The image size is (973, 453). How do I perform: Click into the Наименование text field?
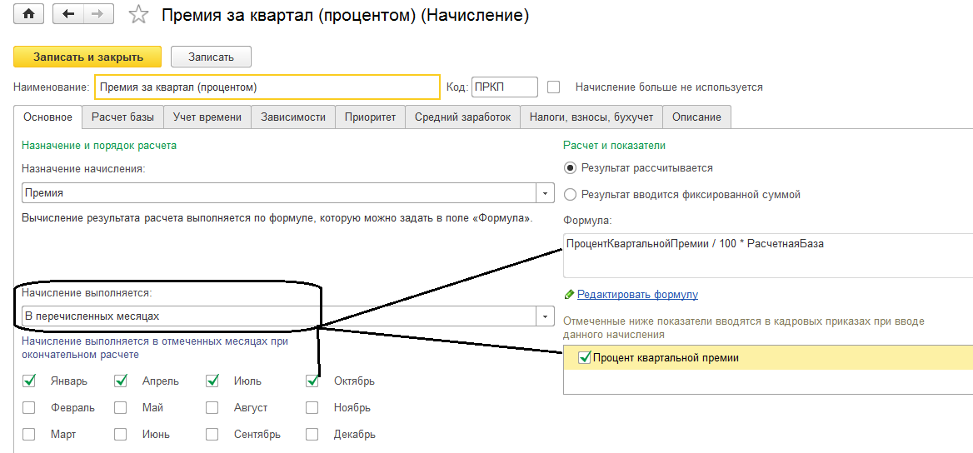(x=267, y=87)
